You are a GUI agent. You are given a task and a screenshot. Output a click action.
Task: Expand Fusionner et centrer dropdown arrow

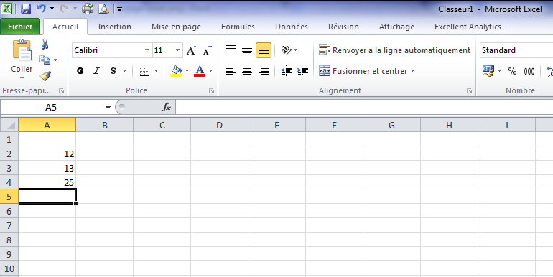click(412, 71)
